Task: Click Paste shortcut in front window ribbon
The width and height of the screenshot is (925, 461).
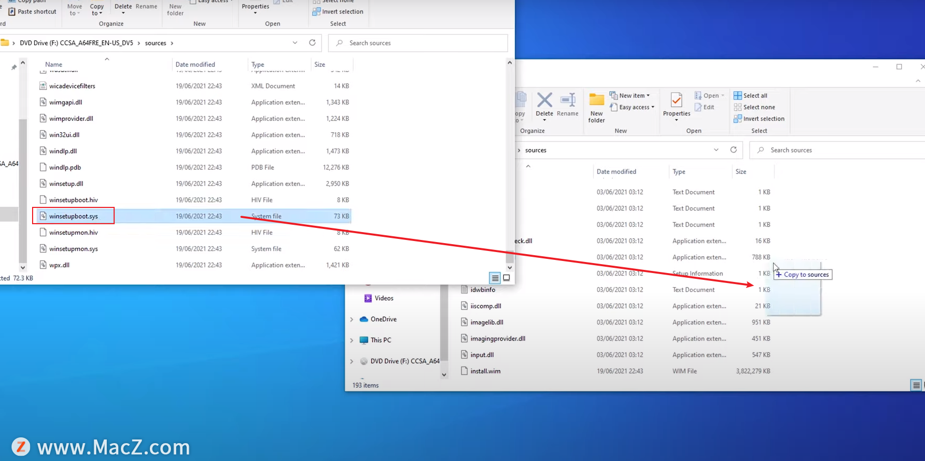Action: click(32, 12)
